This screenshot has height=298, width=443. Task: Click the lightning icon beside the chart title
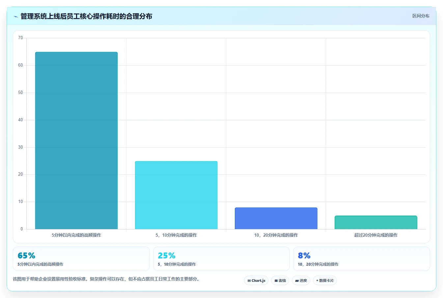click(x=15, y=16)
